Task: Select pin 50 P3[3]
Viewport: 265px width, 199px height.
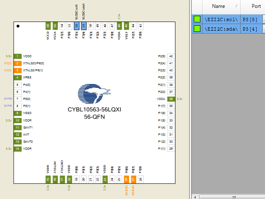Action: (x=91, y=26)
